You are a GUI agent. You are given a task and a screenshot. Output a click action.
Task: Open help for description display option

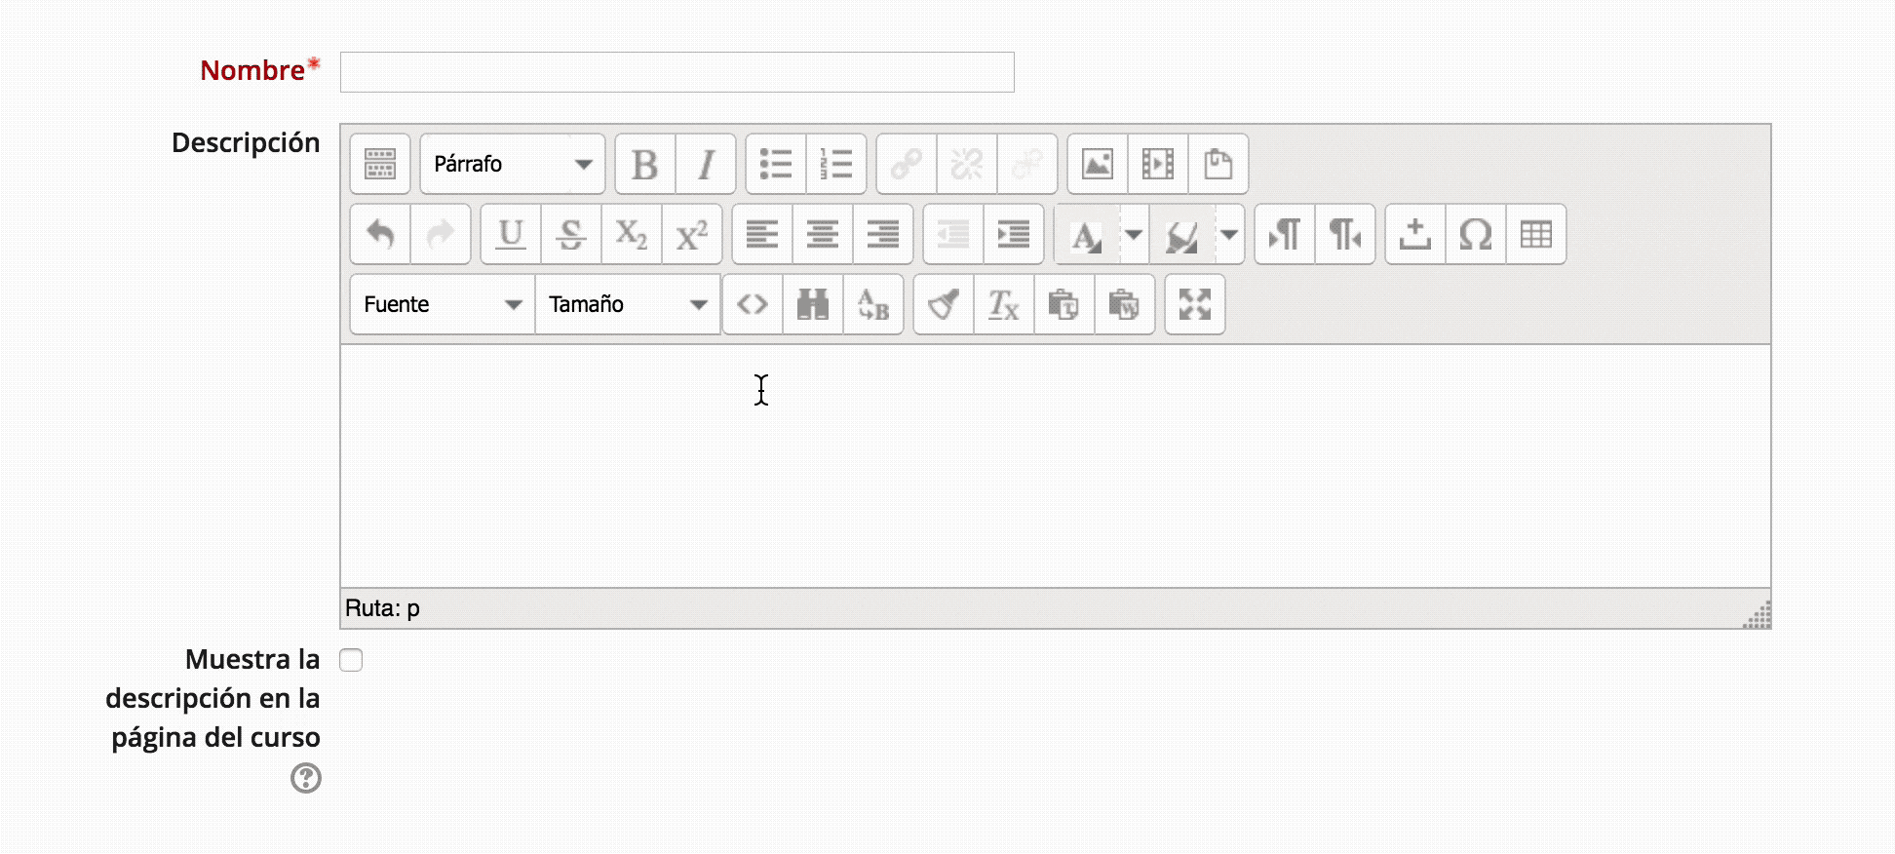[x=306, y=778]
